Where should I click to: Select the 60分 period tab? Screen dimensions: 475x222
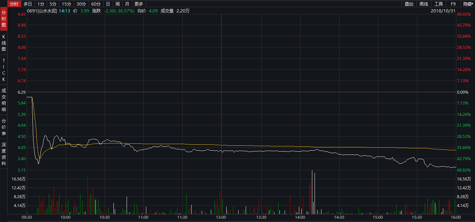coord(96,4)
